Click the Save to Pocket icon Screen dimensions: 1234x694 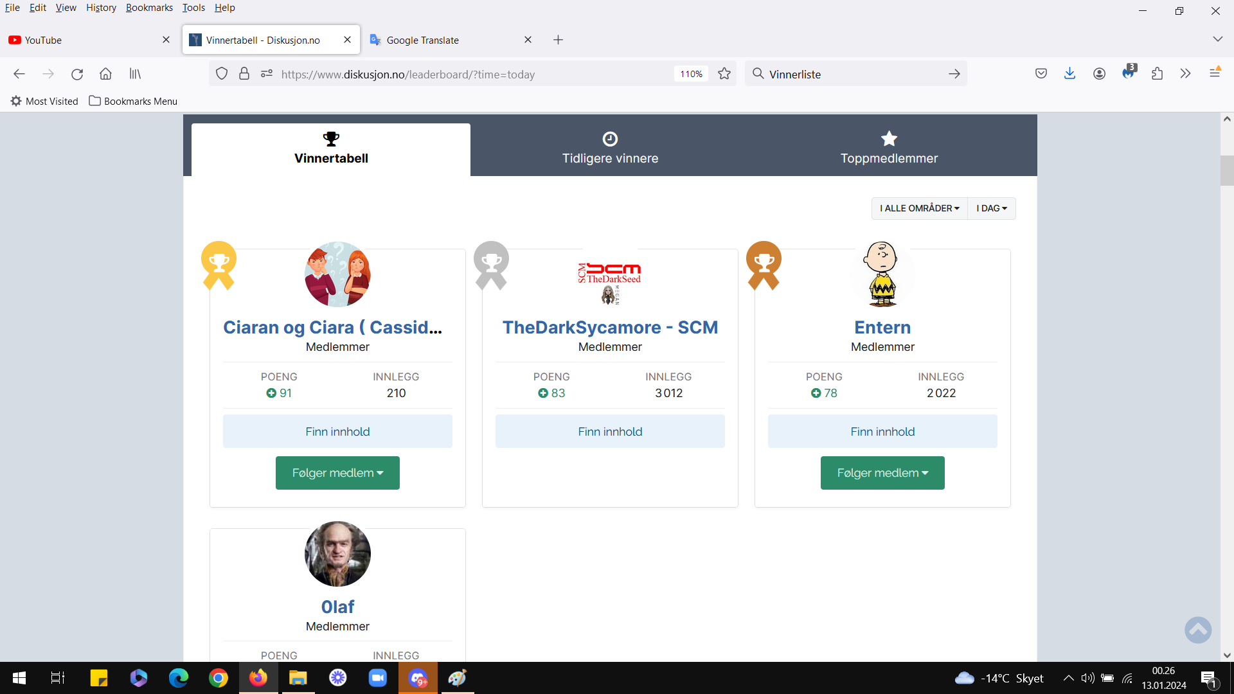tap(1041, 74)
